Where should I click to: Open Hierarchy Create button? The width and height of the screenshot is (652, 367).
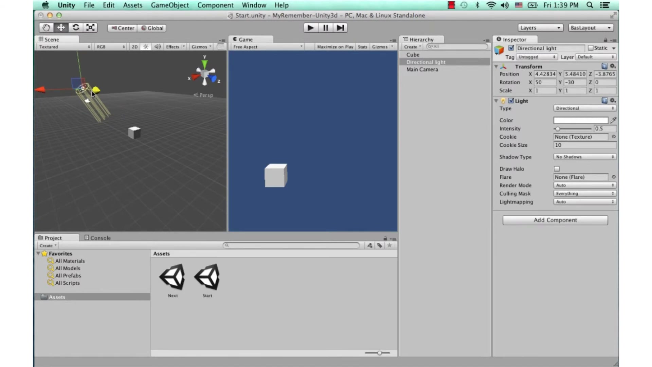413,47
